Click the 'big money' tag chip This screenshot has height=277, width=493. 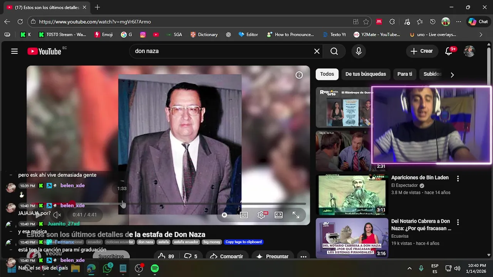tap(212, 242)
